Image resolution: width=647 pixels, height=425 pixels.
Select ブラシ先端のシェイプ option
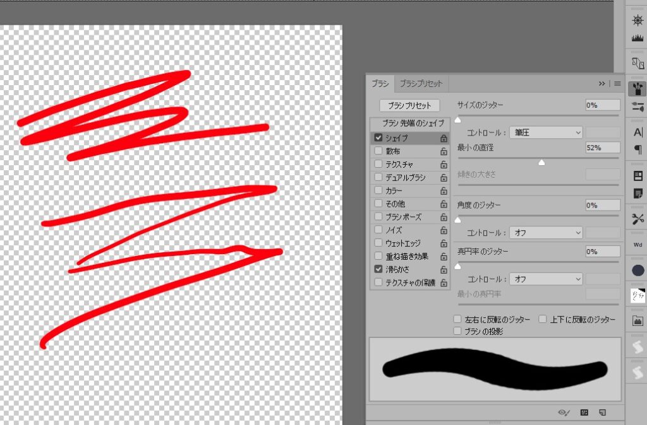[413, 123]
